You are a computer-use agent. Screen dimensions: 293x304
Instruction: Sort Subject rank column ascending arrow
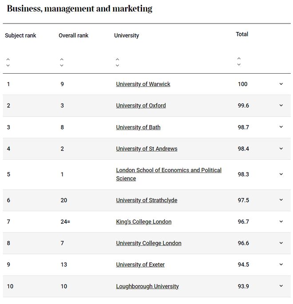[x=8, y=59]
